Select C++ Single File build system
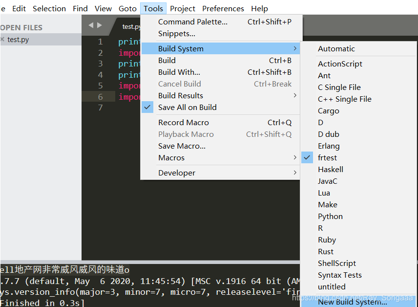This screenshot has width=418, height=307. pos(358,99)
